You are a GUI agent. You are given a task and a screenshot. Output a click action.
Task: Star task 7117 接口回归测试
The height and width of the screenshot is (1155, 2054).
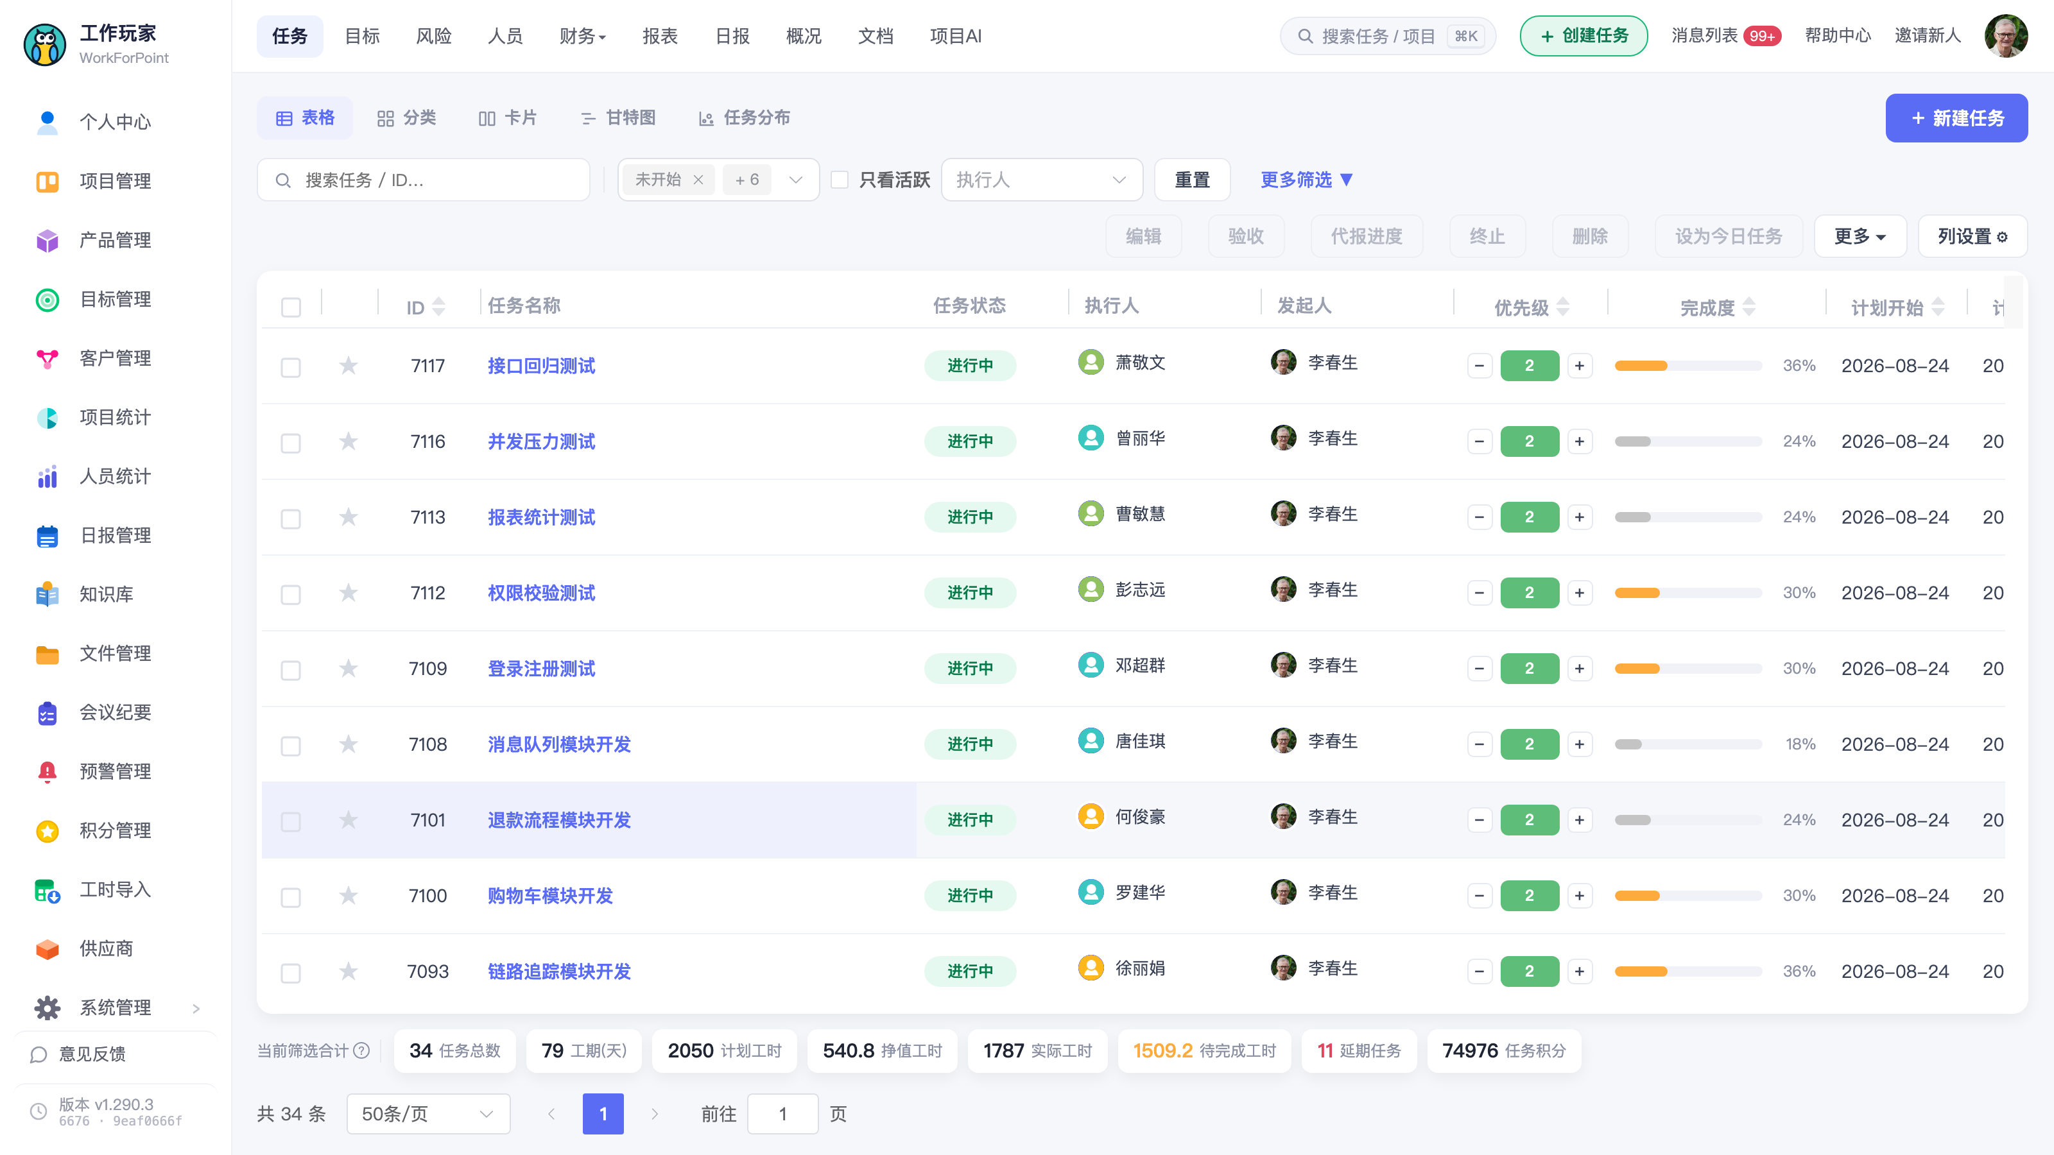click(349, 365)
